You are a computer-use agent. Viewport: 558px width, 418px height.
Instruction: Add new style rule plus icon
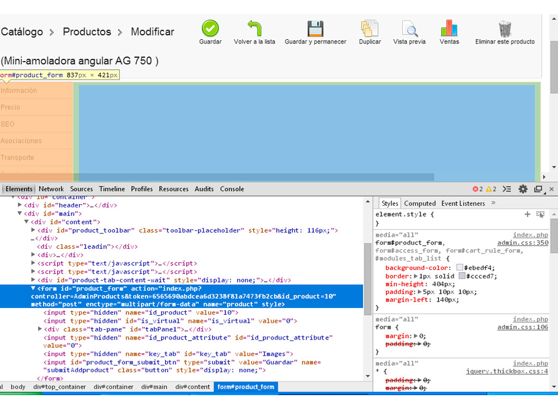coord(527,214)
